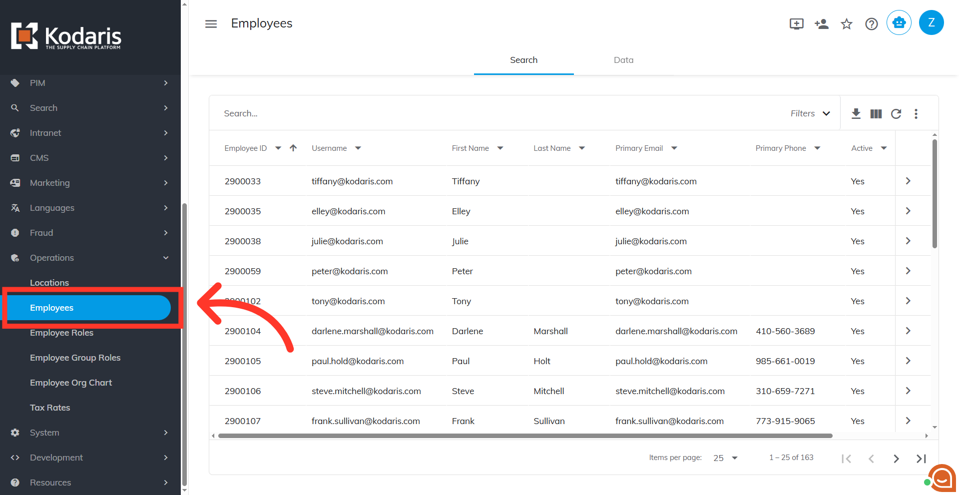
Task: Click the Employee ID ascending sort arrow
Action: click(293, 148)
